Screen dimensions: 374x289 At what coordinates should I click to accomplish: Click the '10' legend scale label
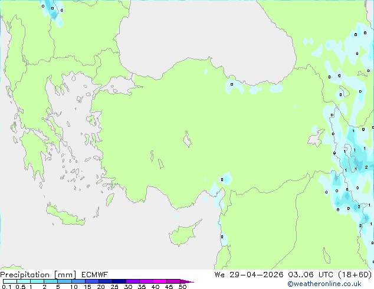tap(74, 287)
